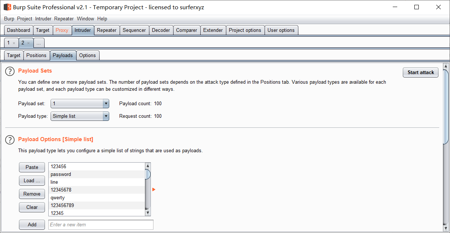Open Payload Options help icon
Screen dimensions: 450x233
click(x=10, y=140)
